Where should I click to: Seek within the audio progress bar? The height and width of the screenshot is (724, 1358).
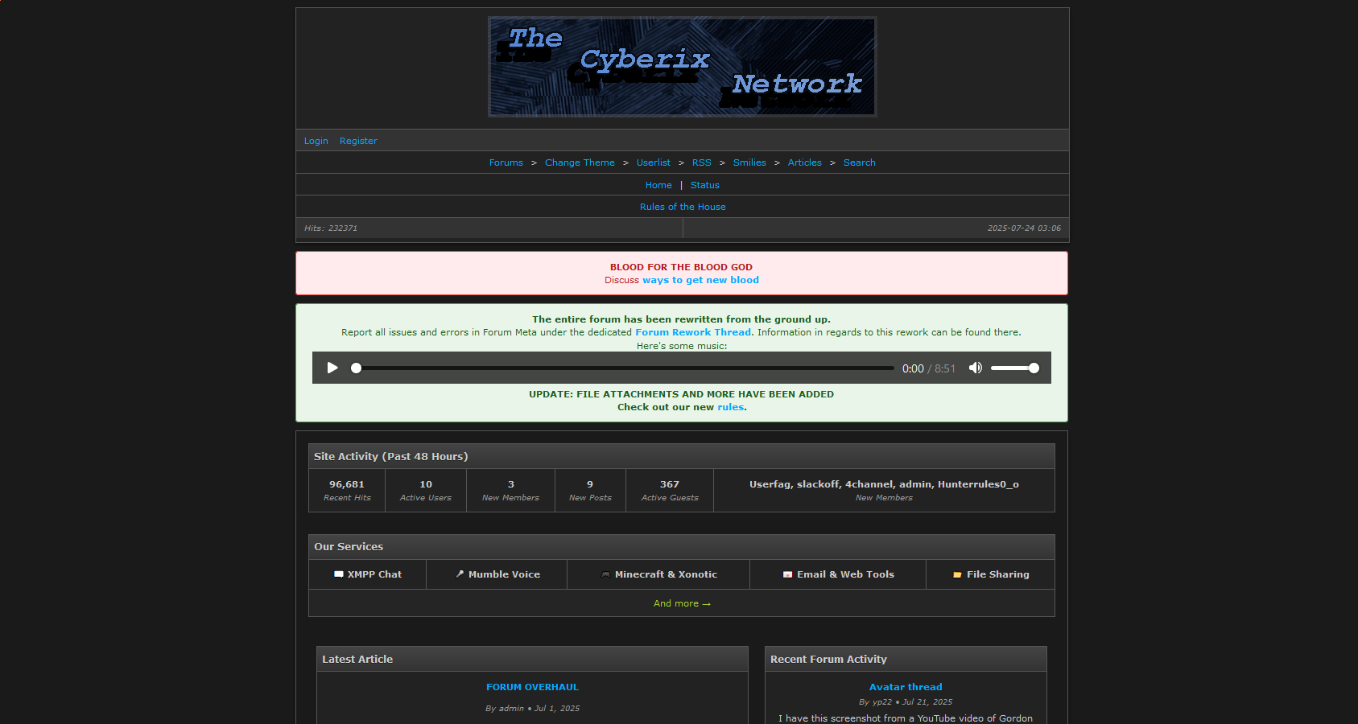pos(625,368)
